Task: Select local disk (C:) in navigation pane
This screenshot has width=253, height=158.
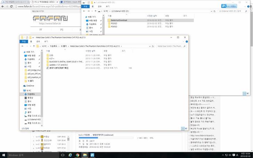Action: click(32, 116)
